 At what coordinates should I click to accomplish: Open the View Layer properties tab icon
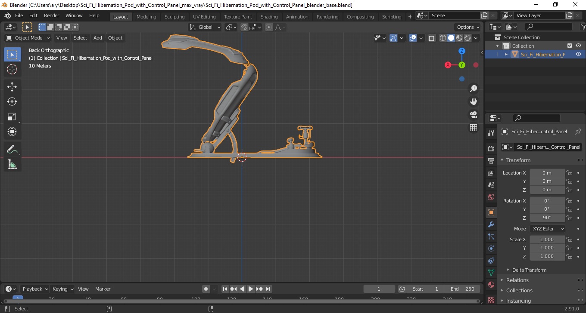(491, 173)
